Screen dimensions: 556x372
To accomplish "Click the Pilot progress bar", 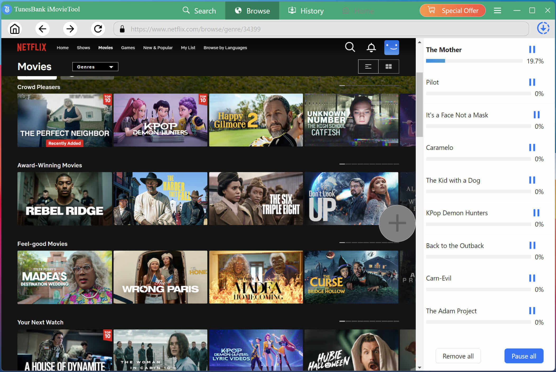I will pos(478,94).
